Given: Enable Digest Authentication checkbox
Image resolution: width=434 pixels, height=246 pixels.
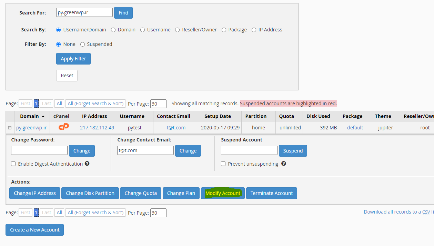Looking at the screenshot, I should click(x=13, y=164).
